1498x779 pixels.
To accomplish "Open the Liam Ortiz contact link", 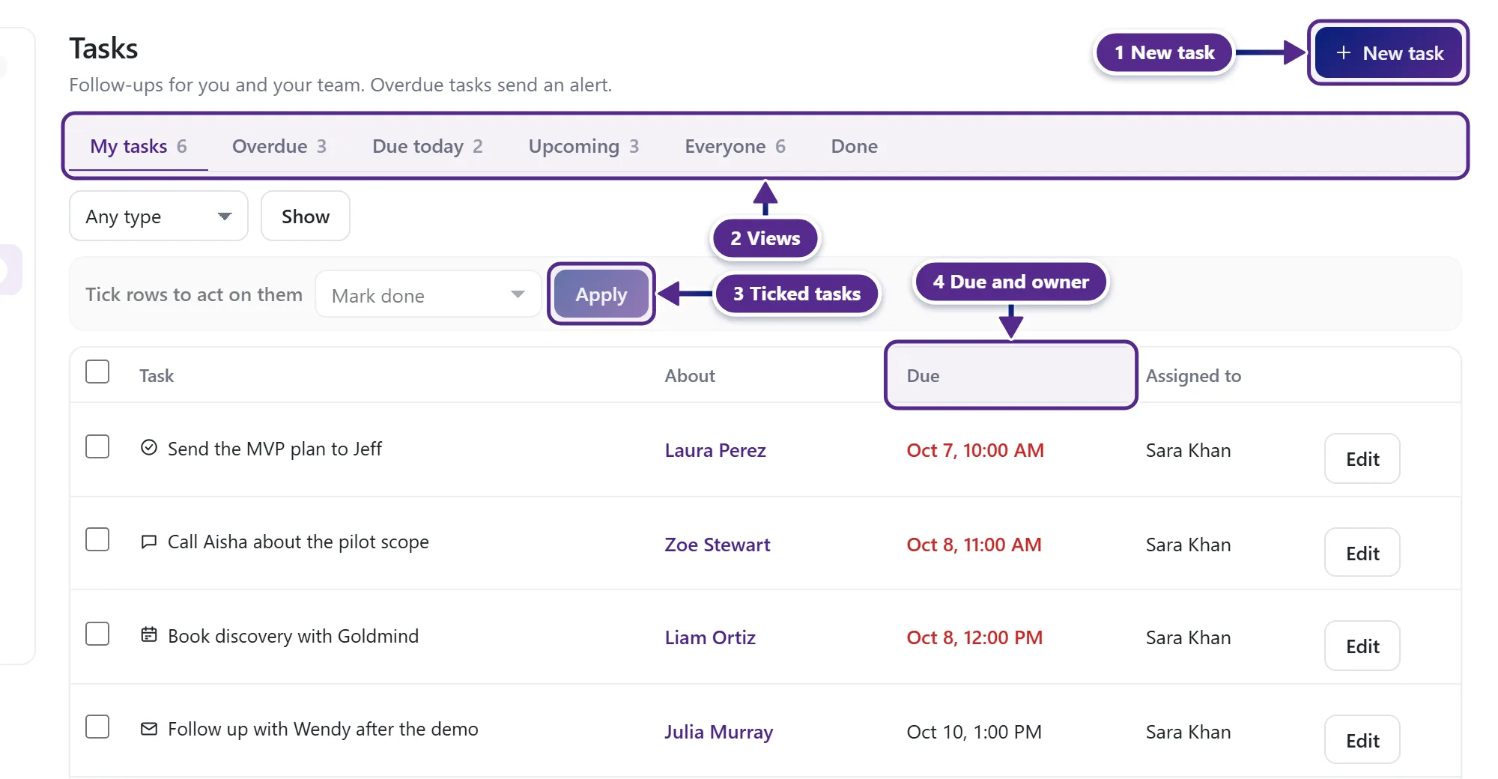I will pos(710,637).
